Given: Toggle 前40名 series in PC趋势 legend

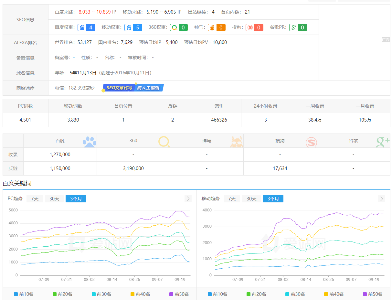Looking at the screenshot, I should tap(140, 294).
